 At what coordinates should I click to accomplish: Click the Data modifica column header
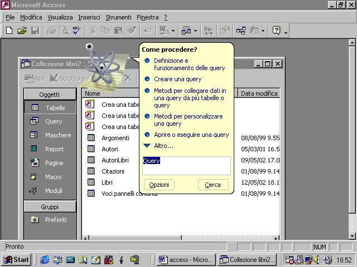coord(259,93)
